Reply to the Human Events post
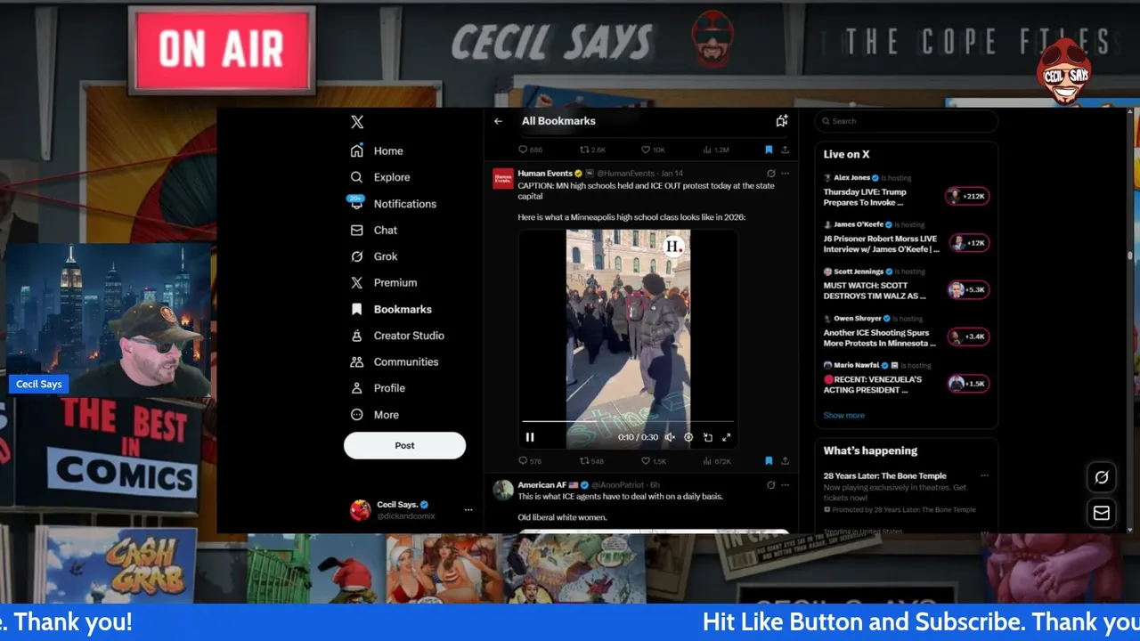The height and width of the screenshot is (641, 1140). pyautogui.click(x=530, y=461)
